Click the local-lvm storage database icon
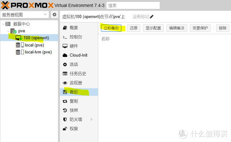 coord(18,52)
